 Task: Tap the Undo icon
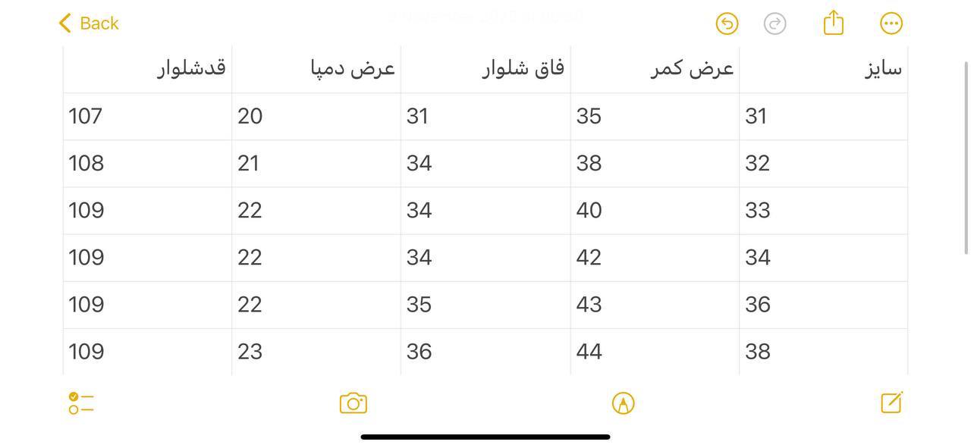725,22
